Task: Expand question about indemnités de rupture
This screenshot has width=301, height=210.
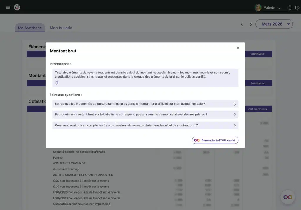Action: [x=145, y=104]
